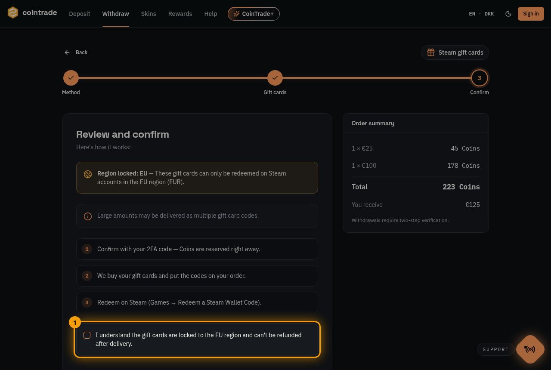Click the Order summary heading

point(373,123)
